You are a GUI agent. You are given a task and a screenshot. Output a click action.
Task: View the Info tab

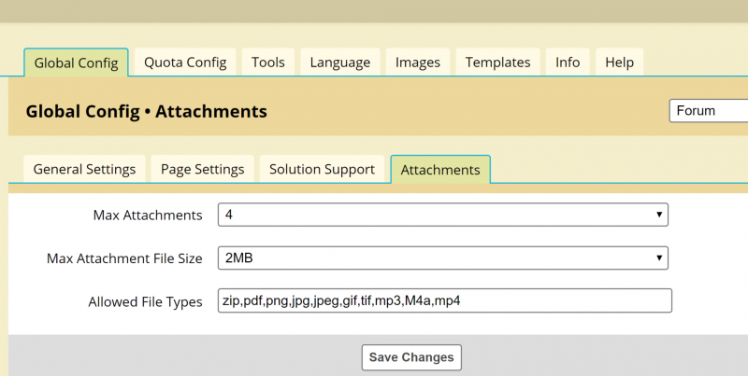click(x=568, y=63)
